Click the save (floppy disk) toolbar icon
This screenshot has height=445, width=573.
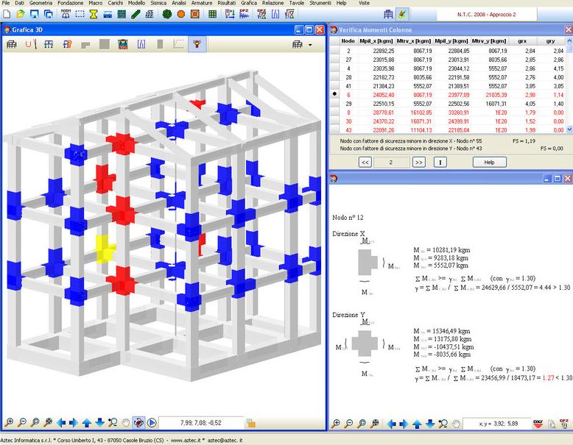click(35, 14)
